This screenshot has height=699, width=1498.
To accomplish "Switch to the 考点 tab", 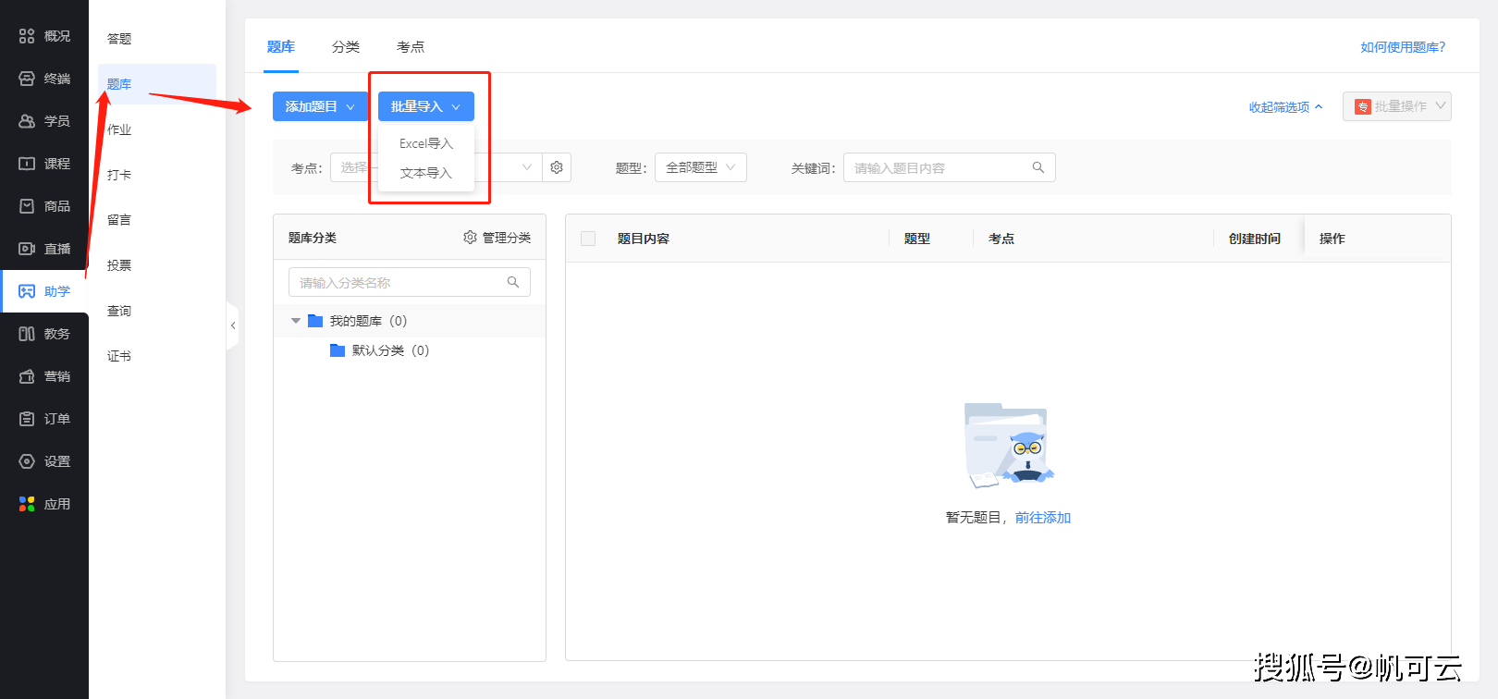I will (x=411, y=47).
